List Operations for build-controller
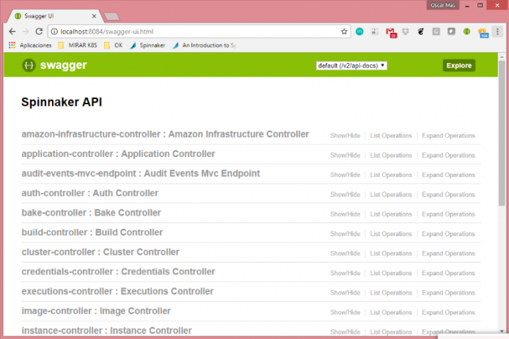Viewport: 509px width, 339px height. tap(391, 234)
